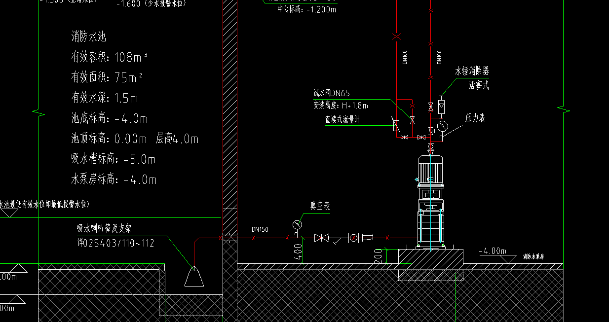Click the 池底标高: -4.0m text

(110, 118)
